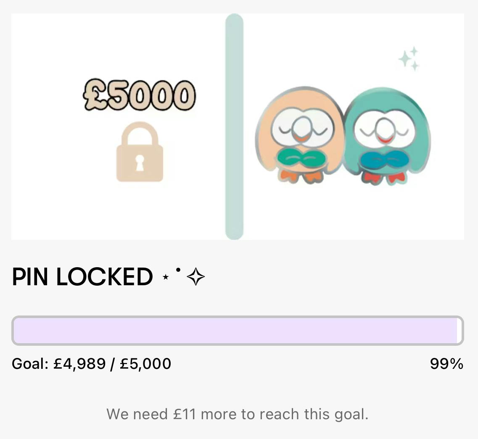Click the vertical teal divider bar
This screenshot has height=439, width=478.
234,126
